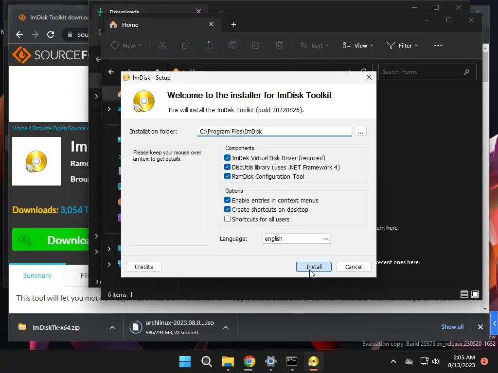Click the Rename icon in Explorer toolbar

[232, 45]
